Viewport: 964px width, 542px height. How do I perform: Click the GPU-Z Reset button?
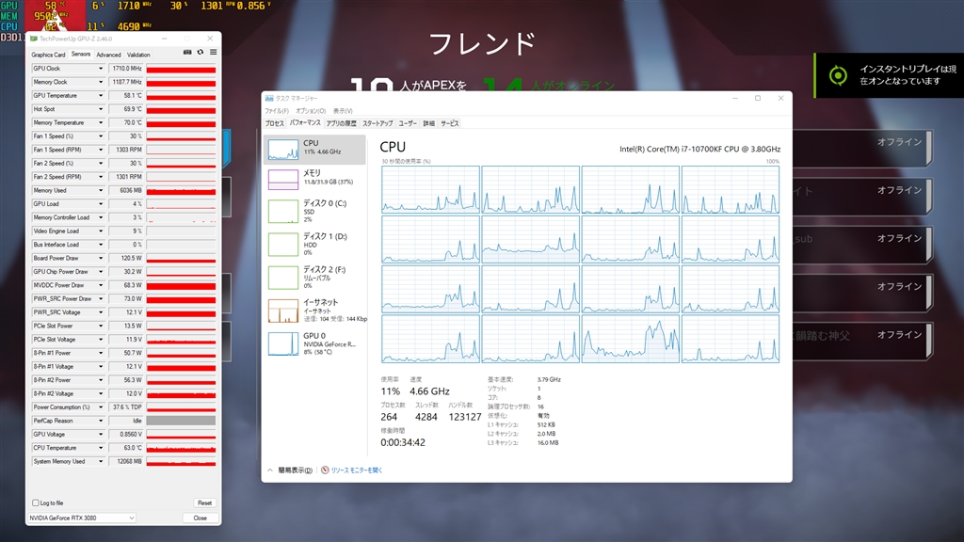point(204,502)
